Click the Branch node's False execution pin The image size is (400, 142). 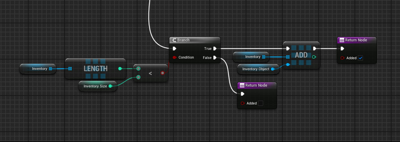pyautogui.click(x=215, y=58)
